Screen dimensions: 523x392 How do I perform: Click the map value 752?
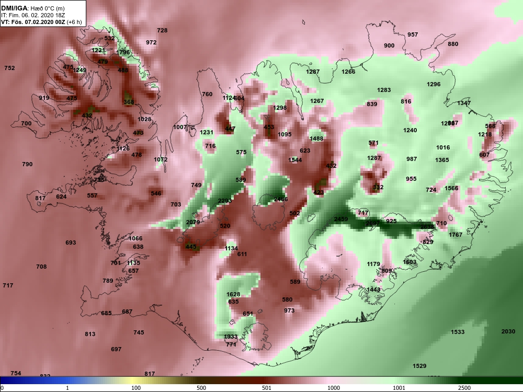tap(9, 68)
